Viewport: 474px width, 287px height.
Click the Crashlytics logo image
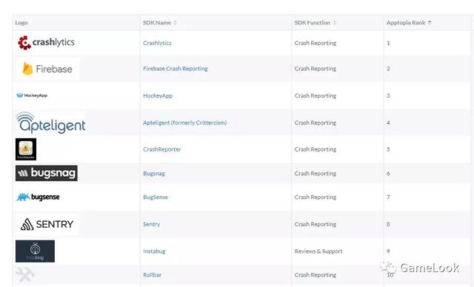click(x=46, y=43)
